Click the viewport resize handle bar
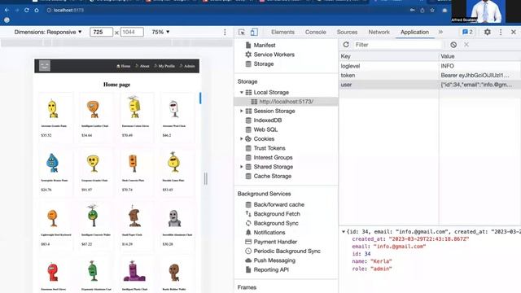 pyautogui.click(x=206, y=179)
